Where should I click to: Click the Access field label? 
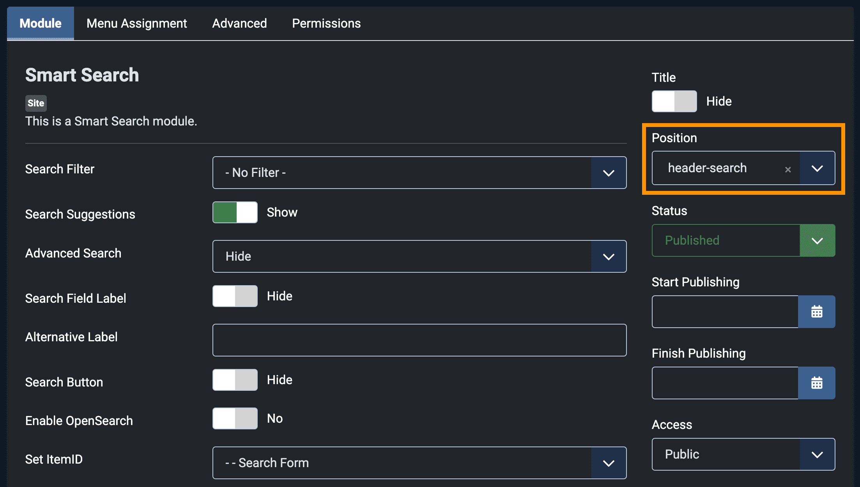pos(672,425)
